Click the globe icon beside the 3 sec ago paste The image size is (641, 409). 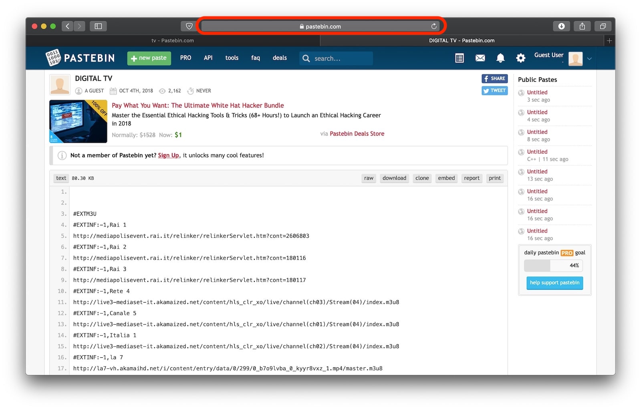521,93
